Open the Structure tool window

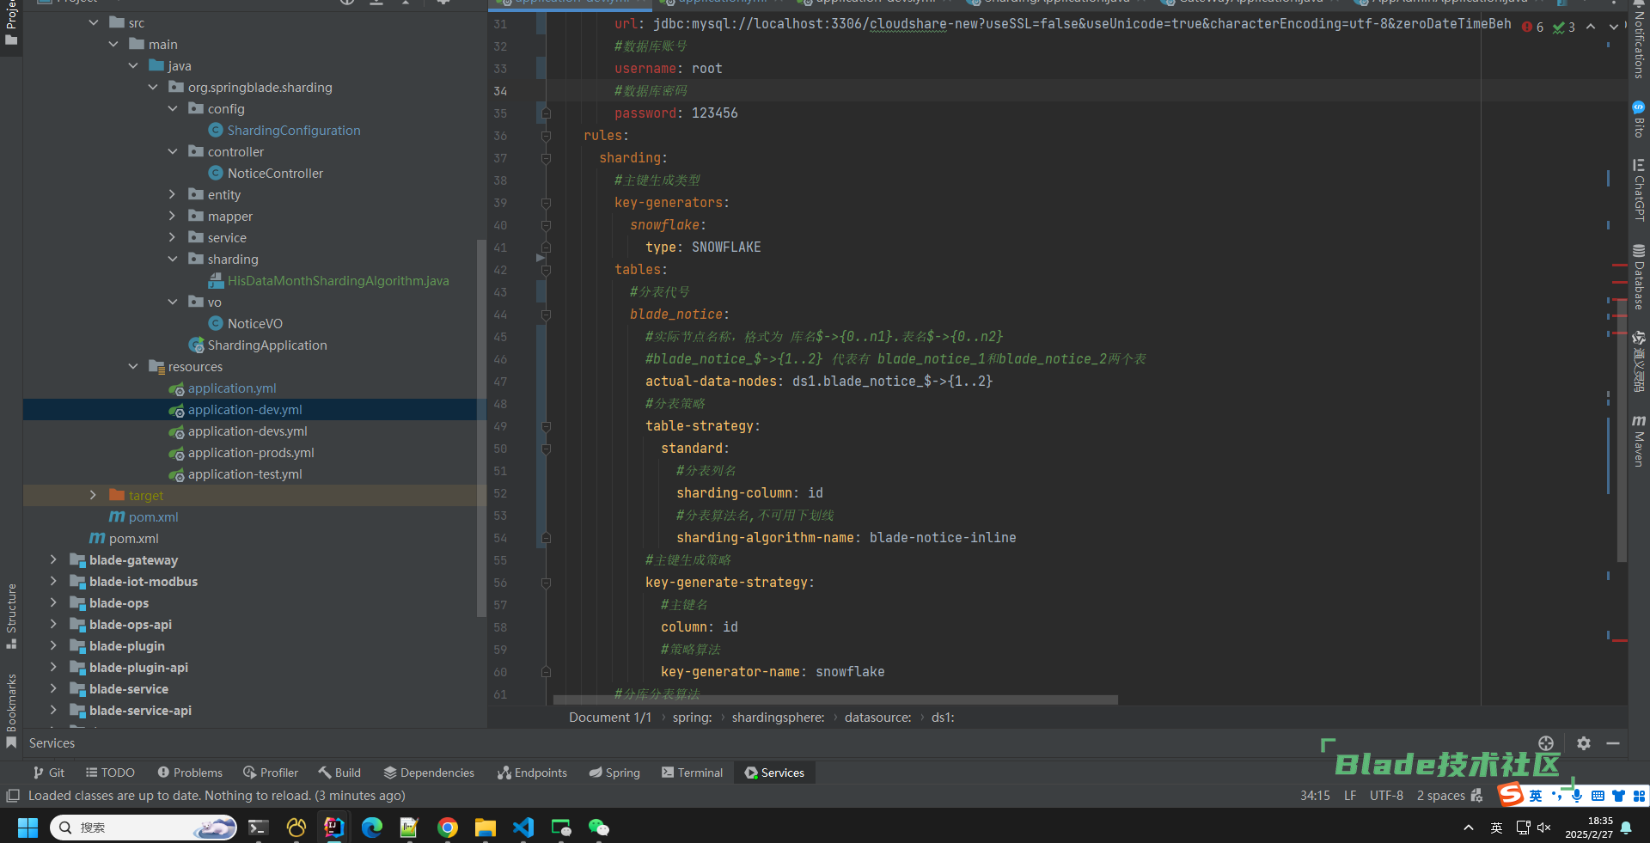[x=11, y=615]
